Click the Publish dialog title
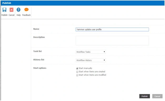The width and height of the screenshot is (165, 101). click(x=7, y=3)
